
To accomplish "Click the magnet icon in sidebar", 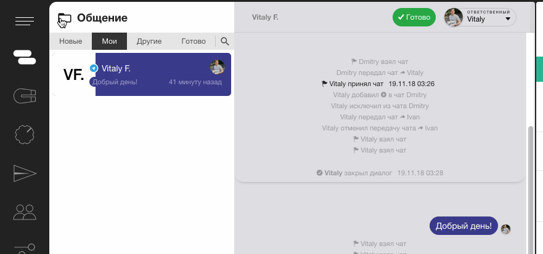I will coord(25,96).
